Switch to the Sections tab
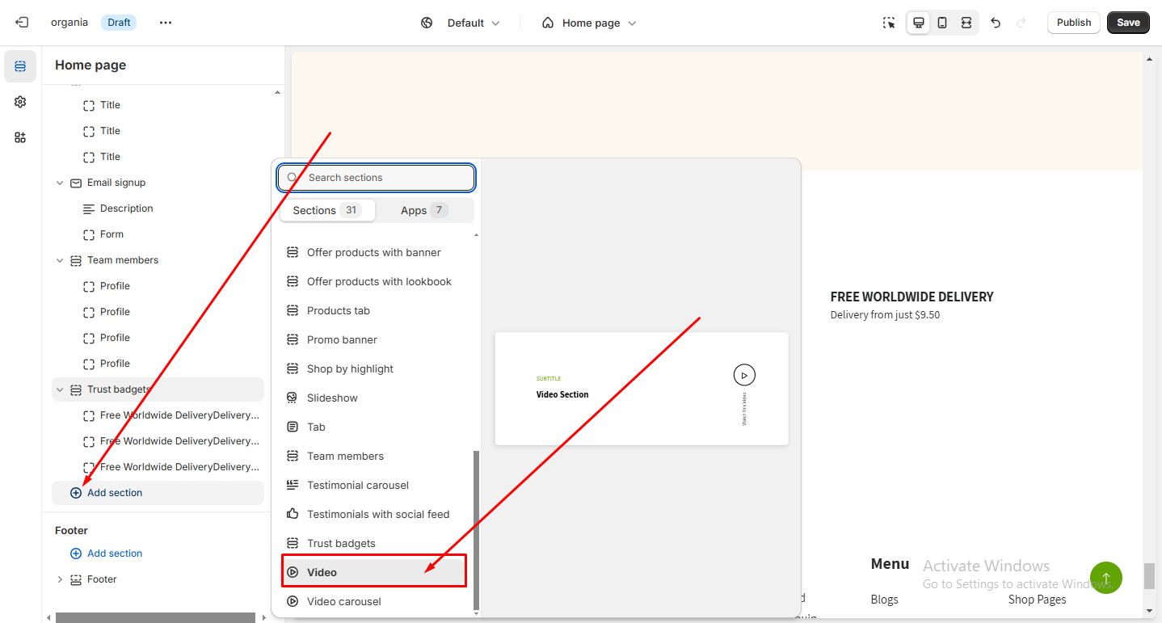This screenshot has height=623, width=1162. click(x=327, y=210)
